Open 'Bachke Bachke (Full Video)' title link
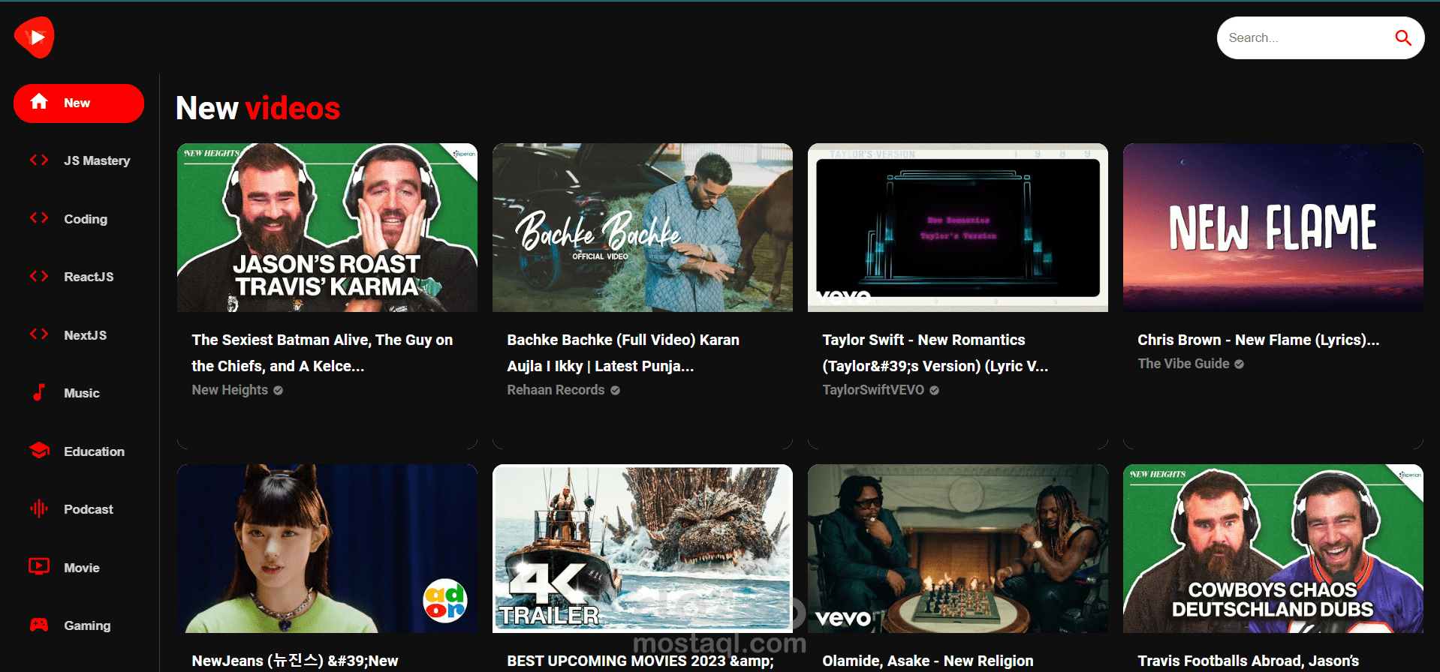 pos(623,352)
